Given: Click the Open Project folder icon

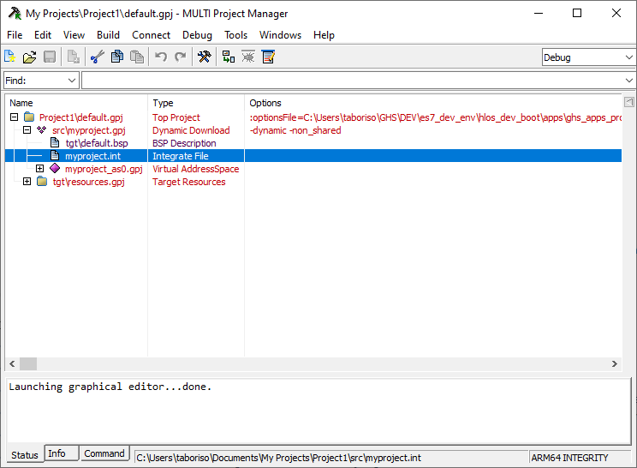Looking at the screenshot, I should (30, 57).
